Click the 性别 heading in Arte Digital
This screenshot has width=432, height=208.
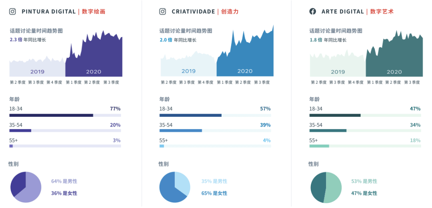click(314, 164)
